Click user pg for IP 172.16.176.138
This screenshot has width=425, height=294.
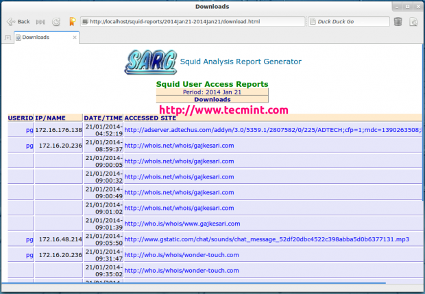pyautogui.click(x=29, y=131)
